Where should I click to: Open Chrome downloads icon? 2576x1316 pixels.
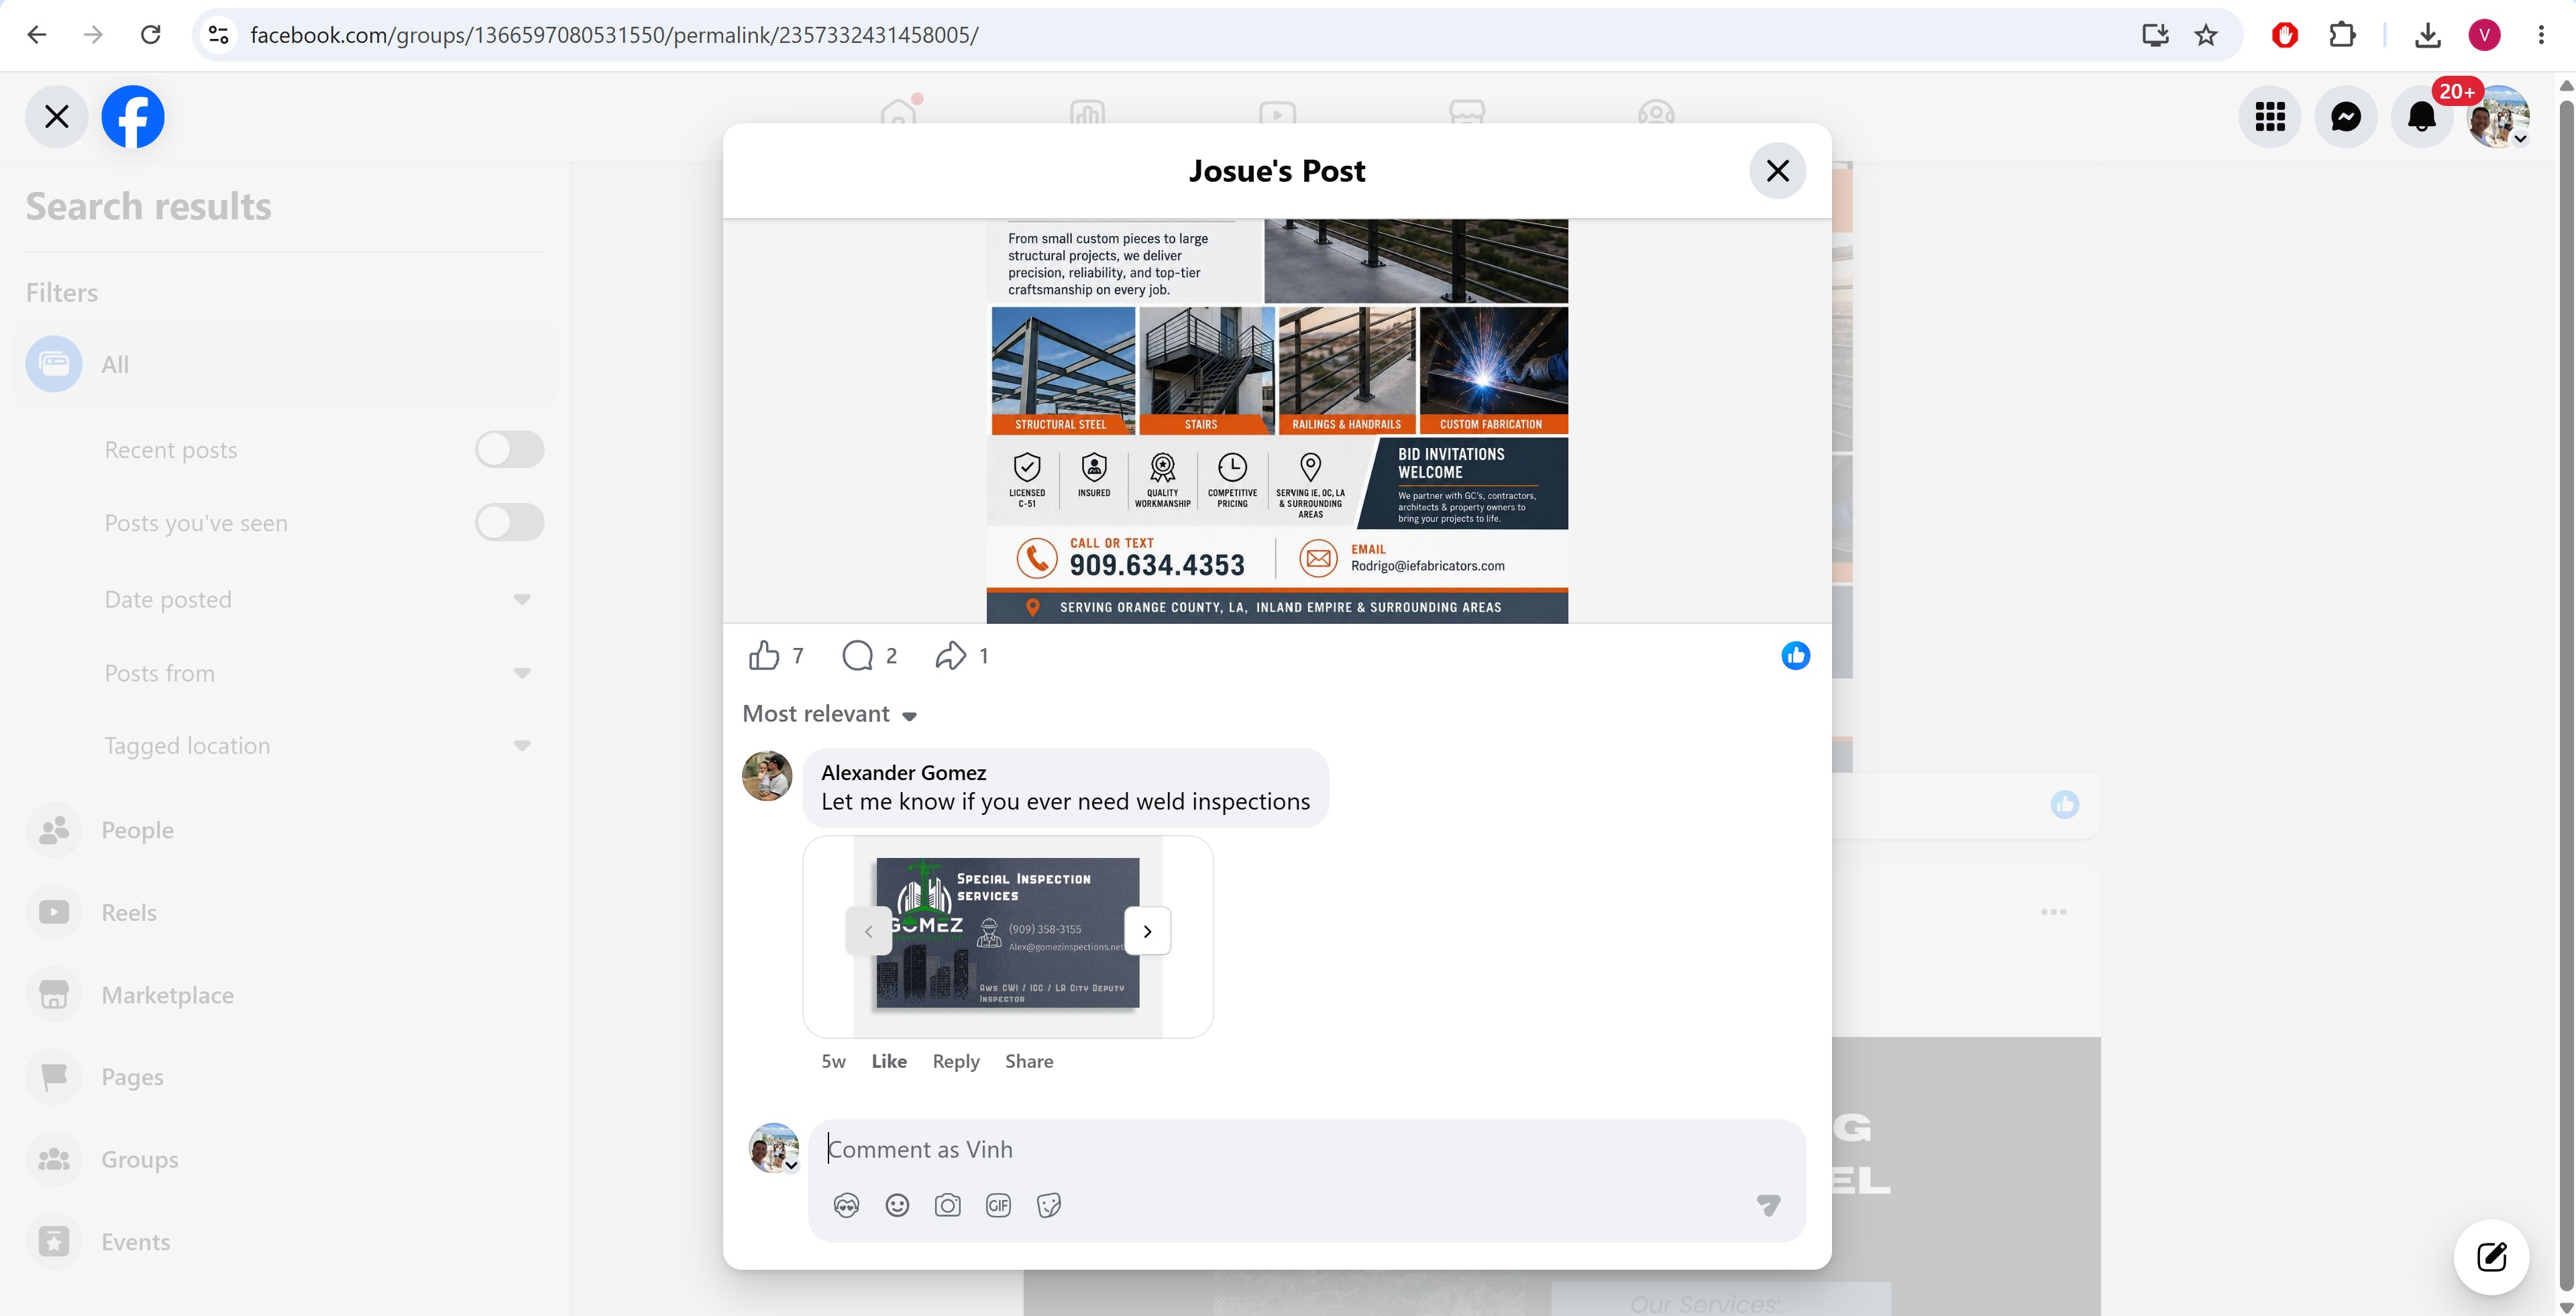pyautogui.click(x=2427, y=35)
